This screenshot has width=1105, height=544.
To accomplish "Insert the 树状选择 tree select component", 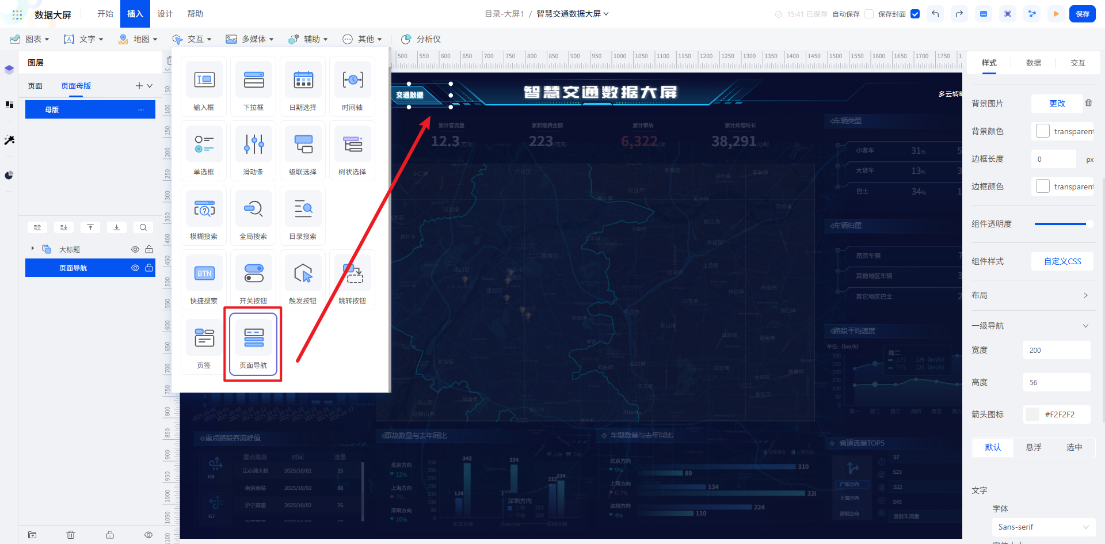I will 353,151.
